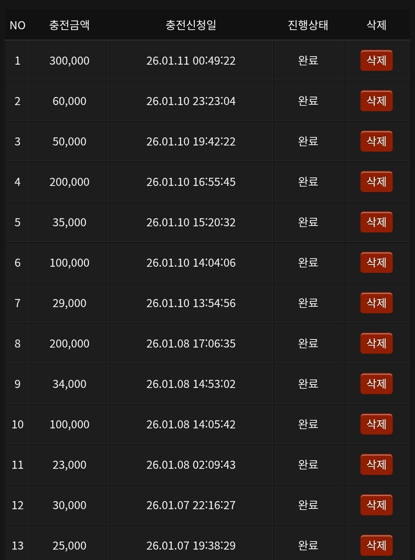Click the 200,000 amount in row 8
The width and height of the screenshot is (415, 560).
point(70,344)
